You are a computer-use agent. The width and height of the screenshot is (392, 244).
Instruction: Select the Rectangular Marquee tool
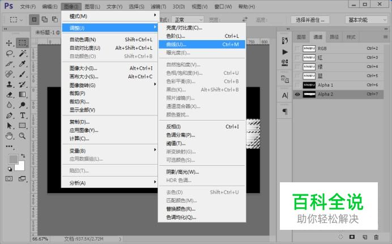pos(22,43)
